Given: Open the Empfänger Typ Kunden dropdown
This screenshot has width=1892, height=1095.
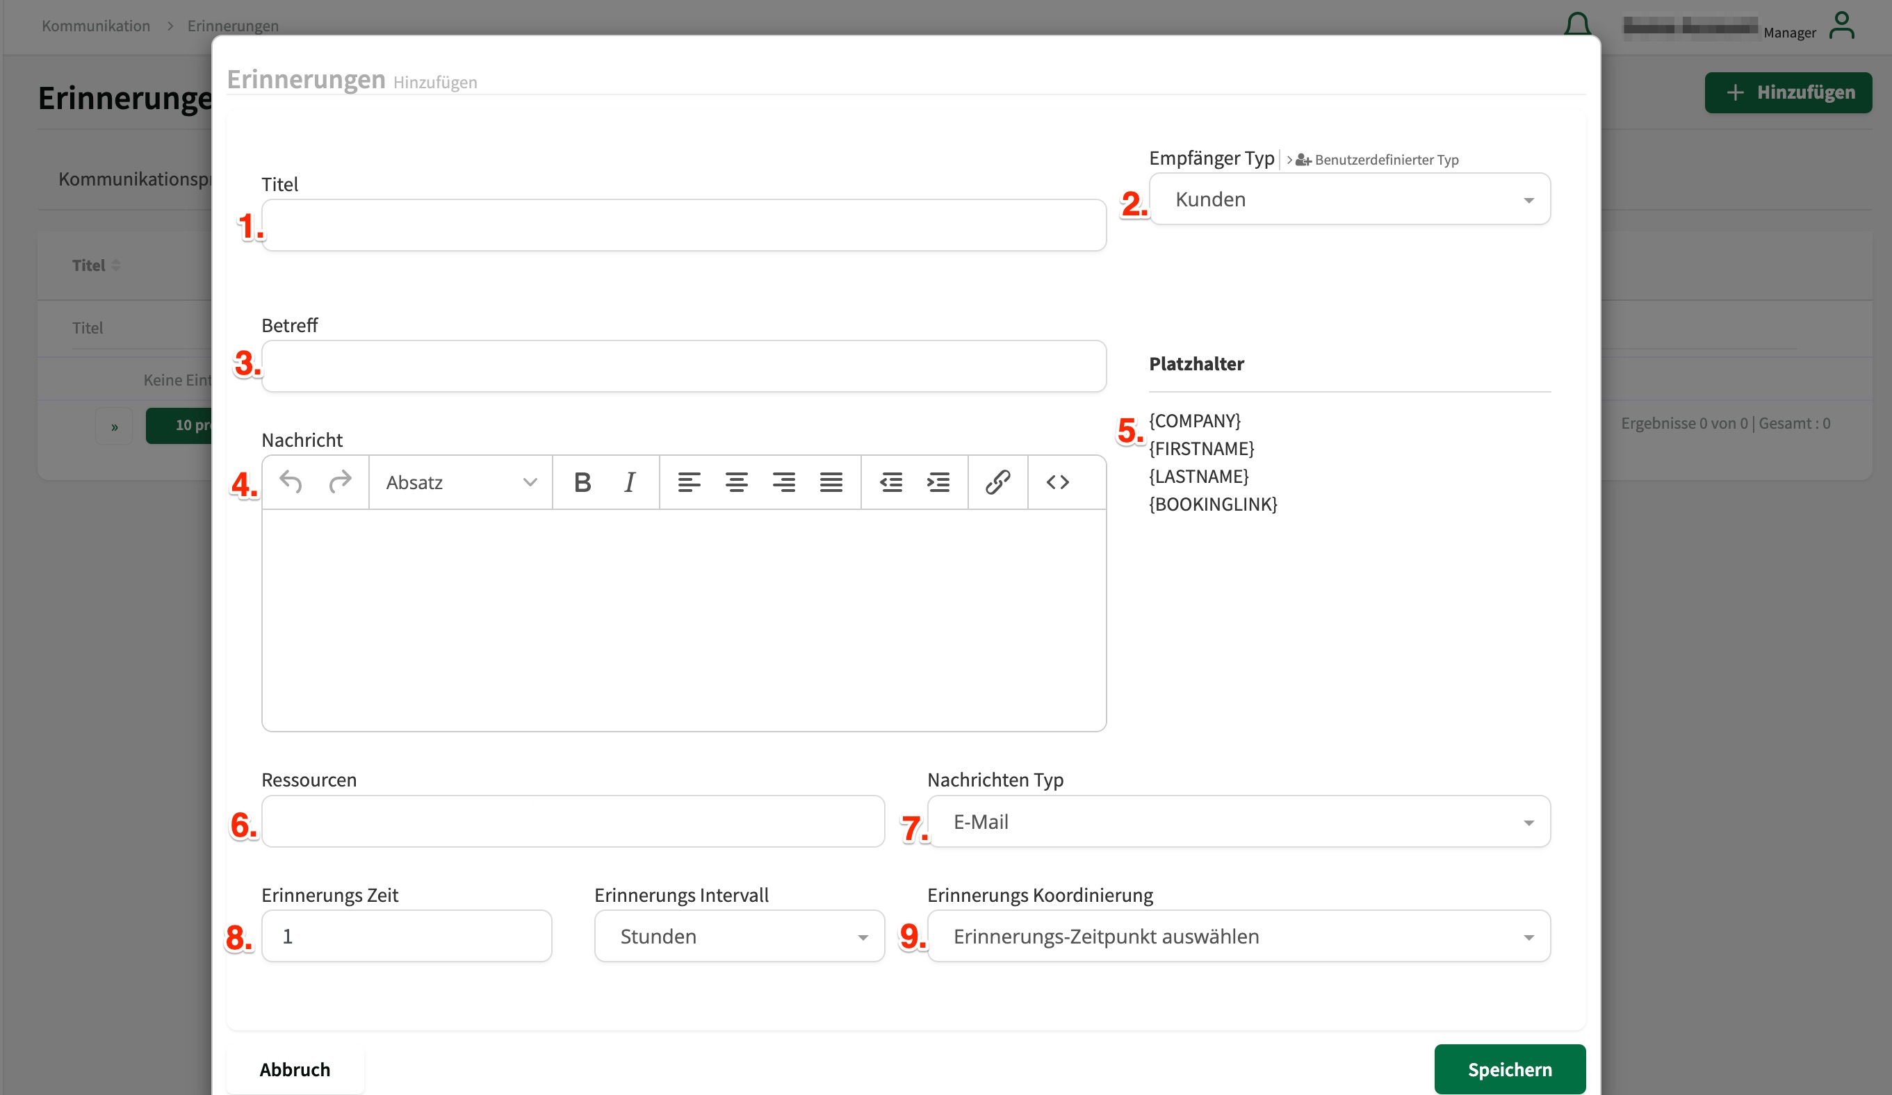Looking at the screenshot, I should pyautogui.click(x=1349, y=199).
